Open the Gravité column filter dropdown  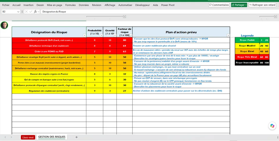[115, 35]
